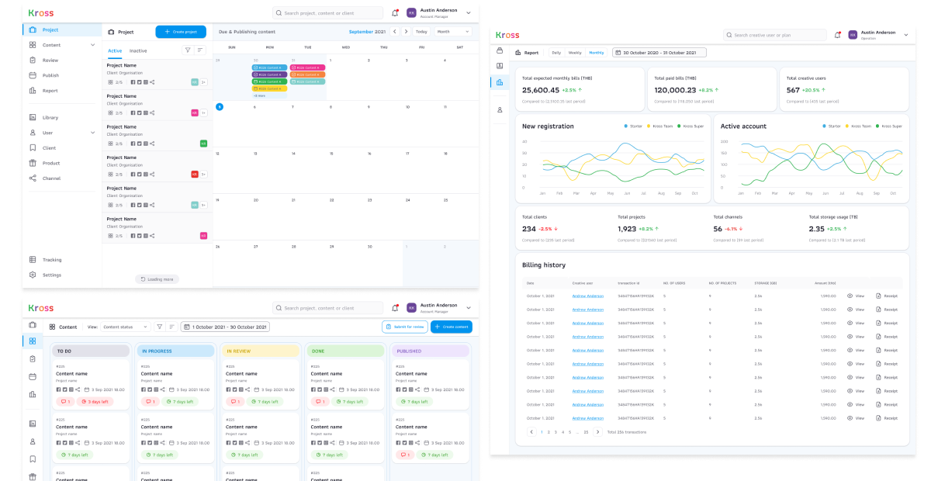Click Loading more under the project list
Viewport: 931px width, 481px height.
(157, 279)
